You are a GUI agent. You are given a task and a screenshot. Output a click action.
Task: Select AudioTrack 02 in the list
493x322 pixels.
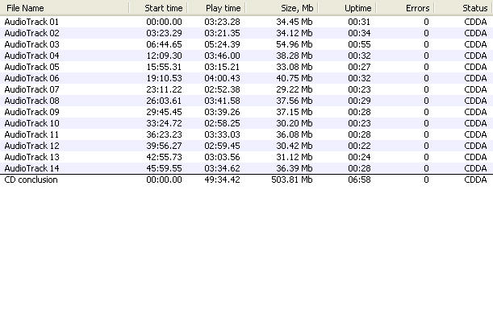click(31, 33)
